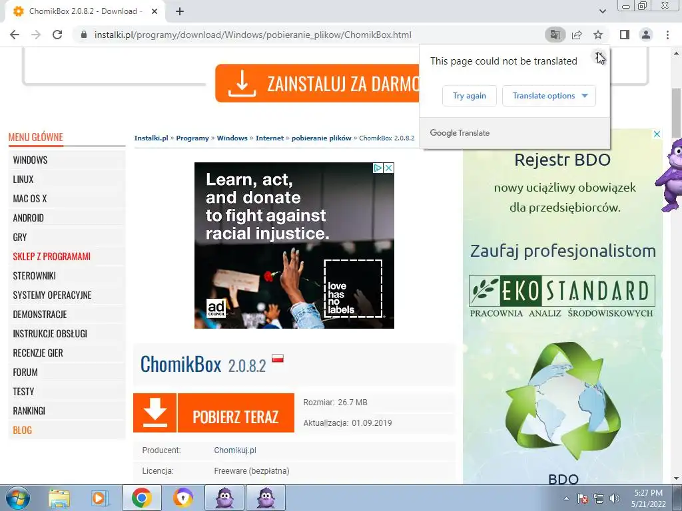This screenshot has height=511, width=682.
Task: Open the Chrome three-dot menu
Action: [x=667, y=35]
